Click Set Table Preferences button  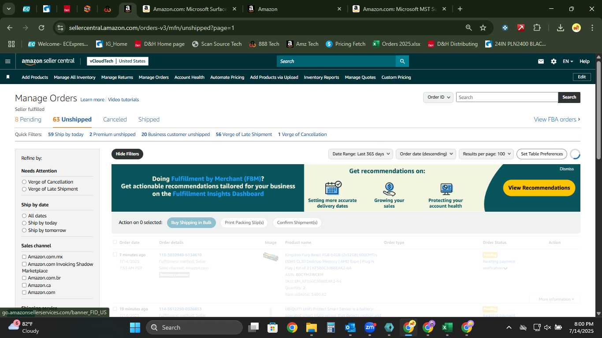pyautogui.click(x=542, y=154)
